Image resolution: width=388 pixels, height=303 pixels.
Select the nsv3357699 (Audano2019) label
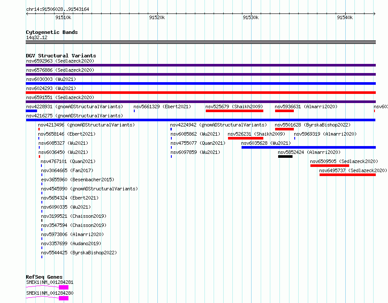coord(71,243)
